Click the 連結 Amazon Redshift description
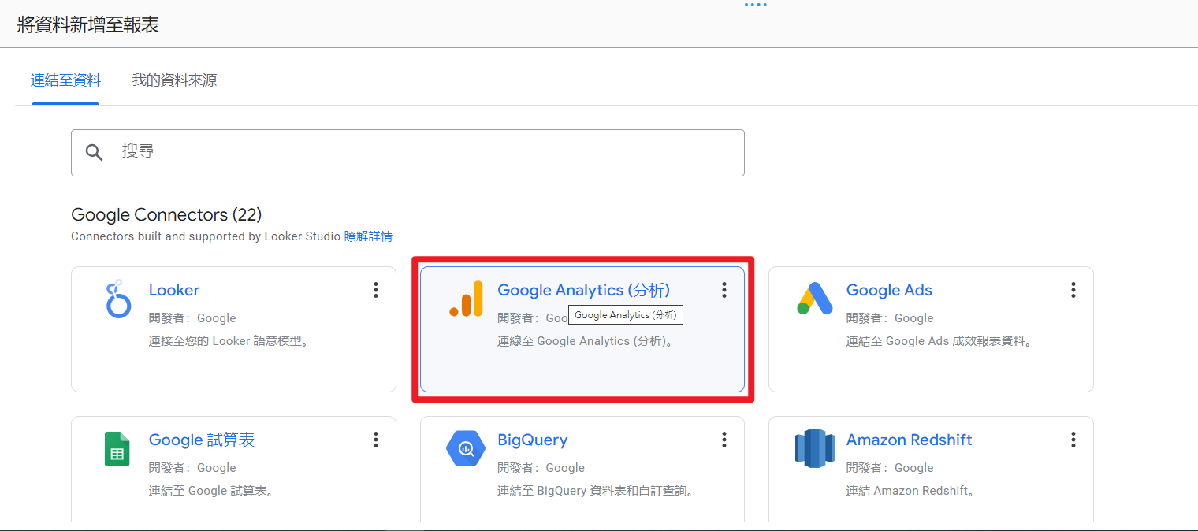Screen dimensions: 1198x531 911,491
